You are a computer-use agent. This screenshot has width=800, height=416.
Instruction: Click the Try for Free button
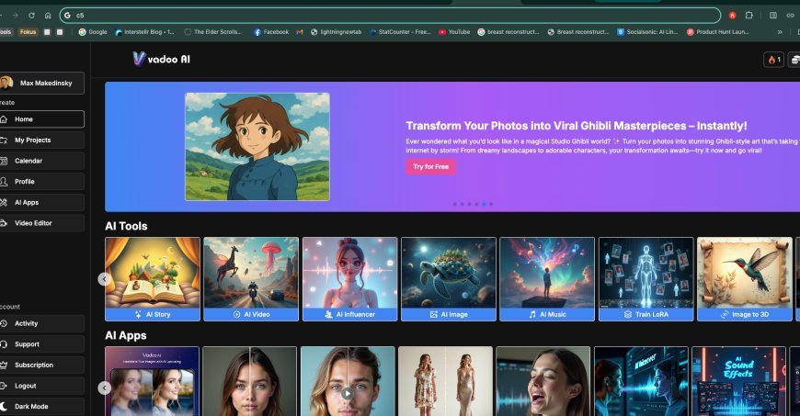(430, 167)
